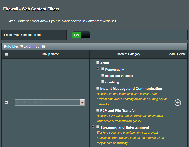Click the plus icon to add rule
The height and width of the screenshot is (147, 189).
tap(178, 103)
